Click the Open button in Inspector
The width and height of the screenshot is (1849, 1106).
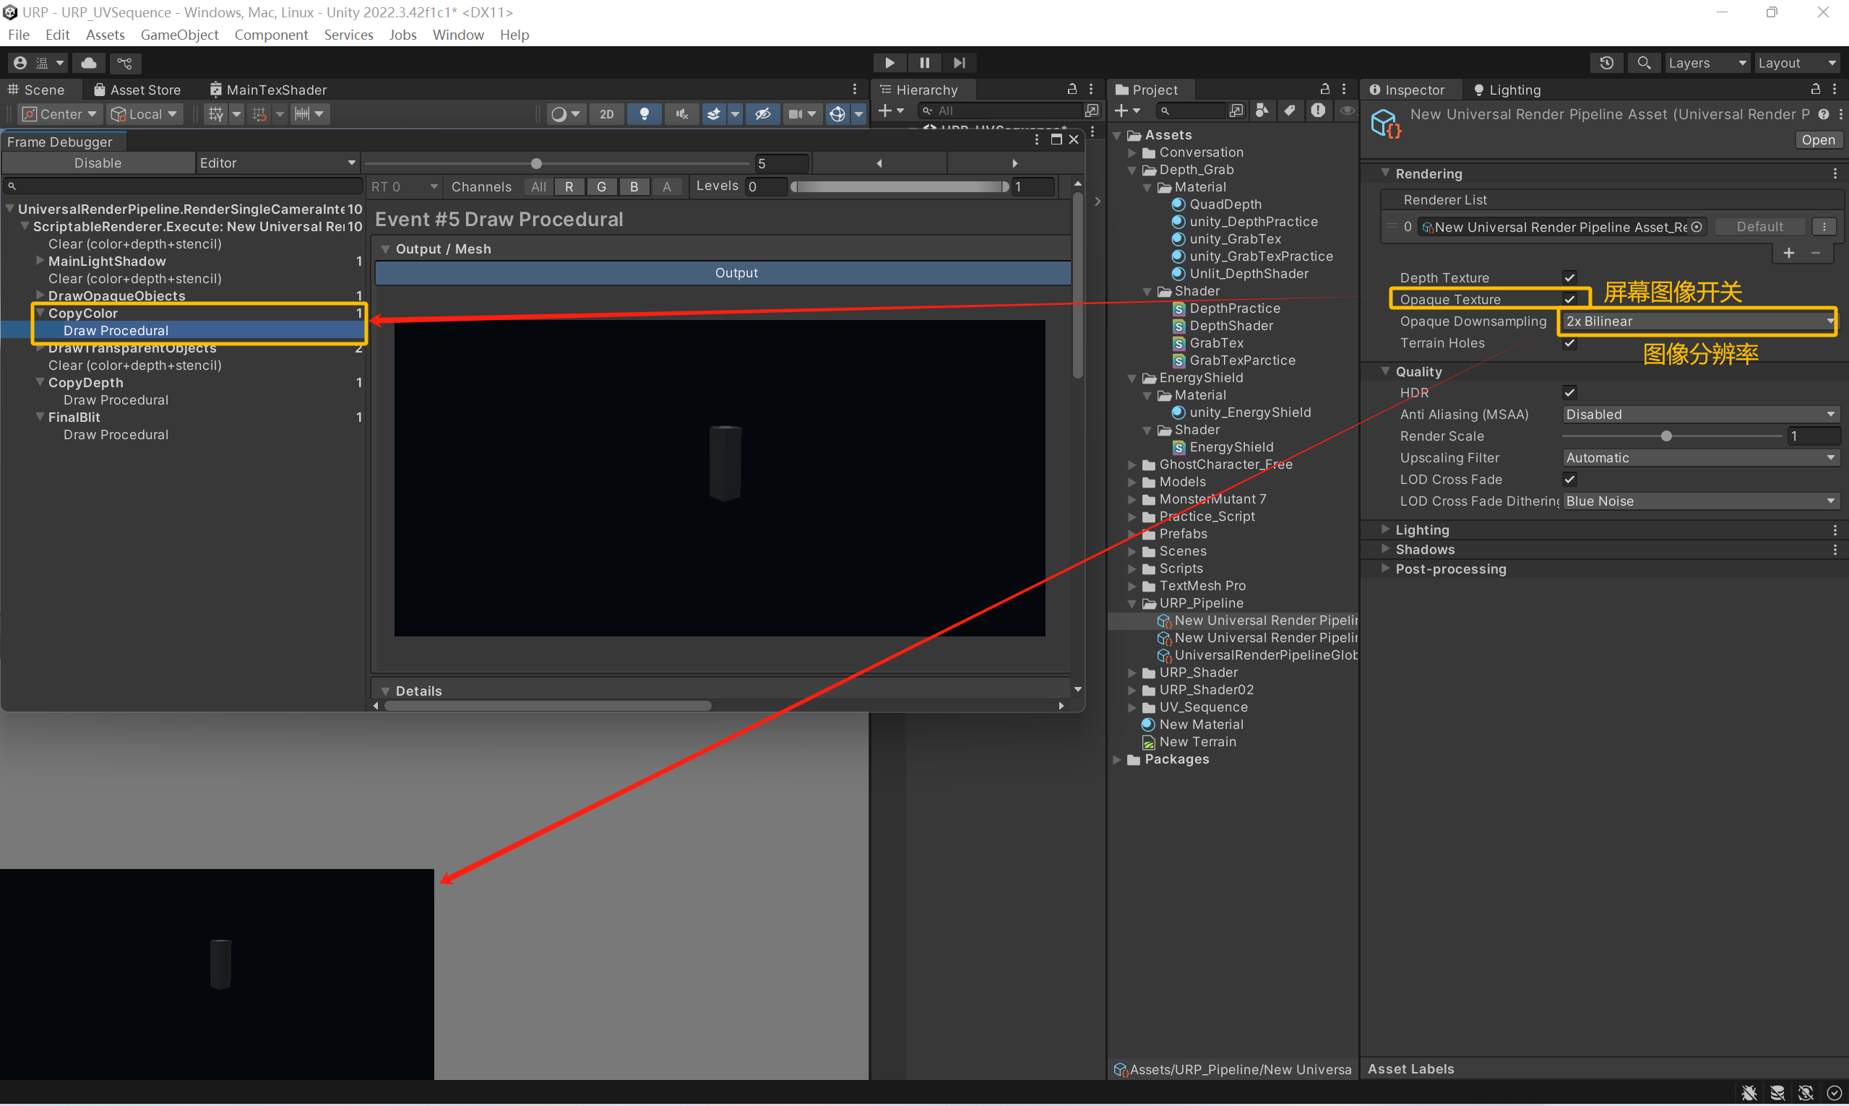[x=1818, y=140]
